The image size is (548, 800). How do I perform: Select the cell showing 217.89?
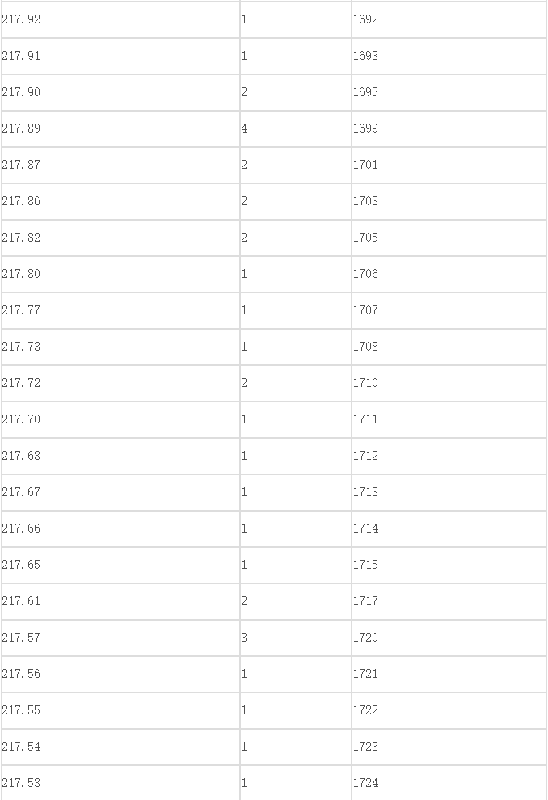click(x=120, y=128)
